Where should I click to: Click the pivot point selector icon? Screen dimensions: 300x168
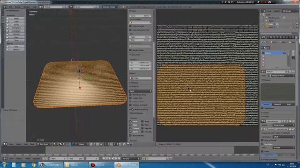[61, 144]
